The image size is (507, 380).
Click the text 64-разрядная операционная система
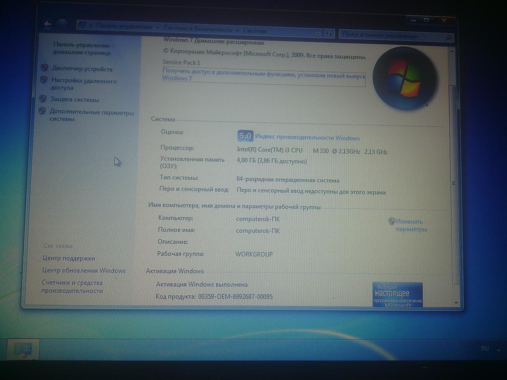point(288,180)
